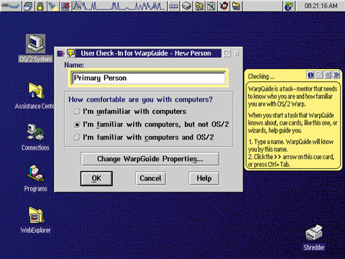This screenshot has height=259, width=345.
Task: Open the User Check-In window system menu icon
Action: coord(60,53)
